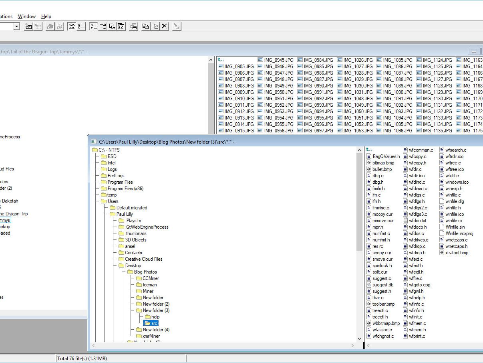Select the IMG_0945.JPG file

278,60
